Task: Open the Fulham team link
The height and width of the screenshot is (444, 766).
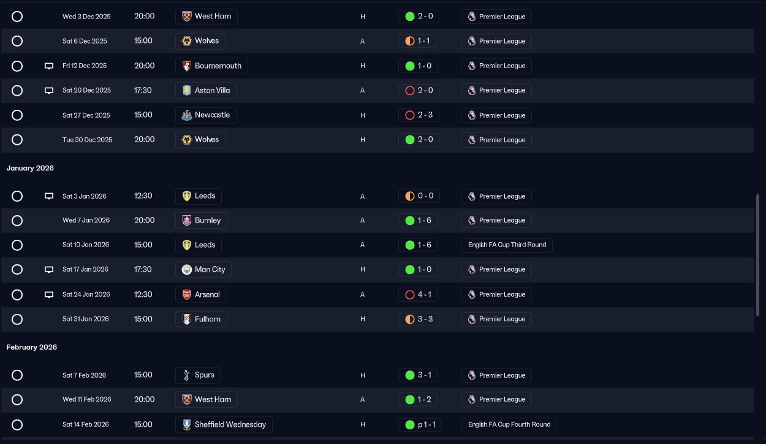Action: (207, 319)
